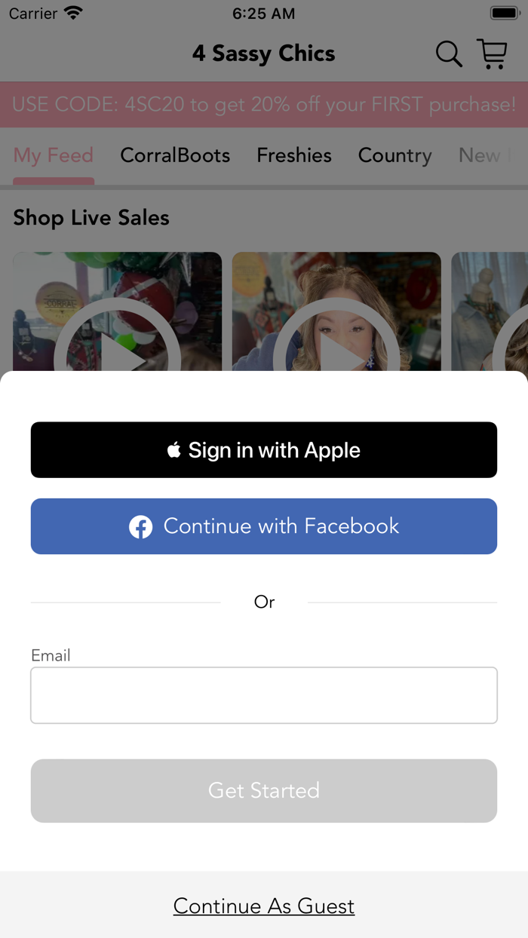The height and width of the screenshot is (938, 528).
Task: Tap the 4SC20 promo code banner
Action: point(264,105)
